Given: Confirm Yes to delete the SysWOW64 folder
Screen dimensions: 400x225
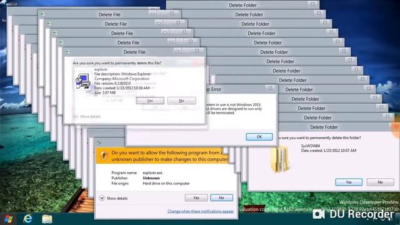Looking at the screenshot, I should tap(349, 182).
